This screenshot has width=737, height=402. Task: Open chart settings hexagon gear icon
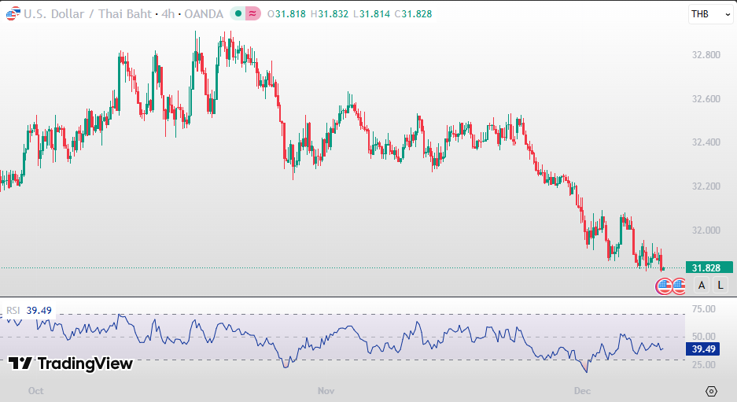711,391
